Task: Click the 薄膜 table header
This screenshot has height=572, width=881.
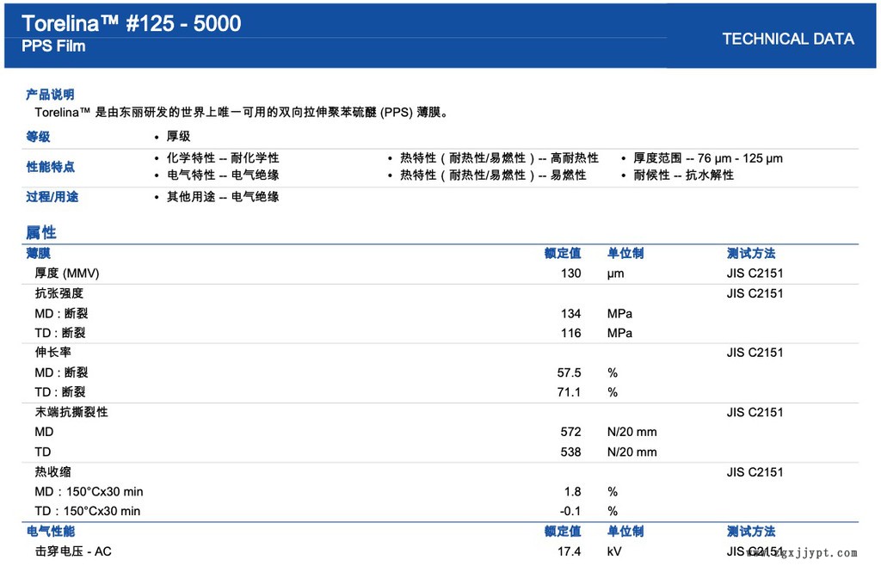Action: pyautogui.click(x=38, y=253)
